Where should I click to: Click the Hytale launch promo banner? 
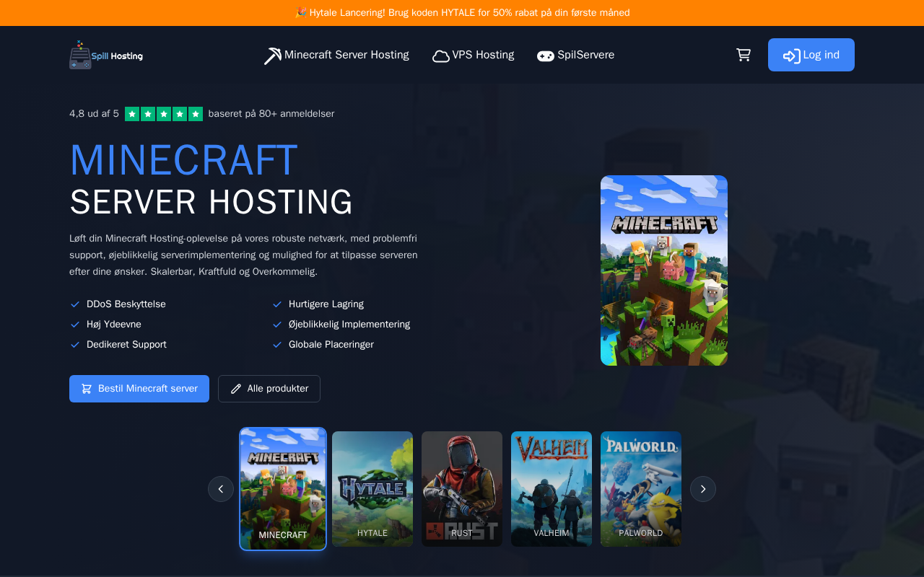tap(462, 13)
